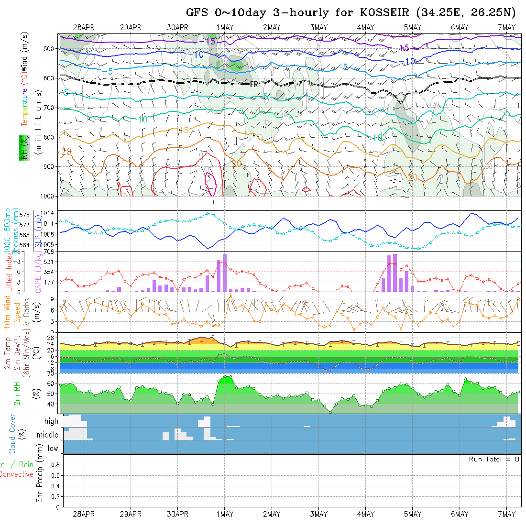Select the 5MAY label on bottom time axis
Image resolution: width=526 pixels, height=526 pixels.
[x=412, y=514]
